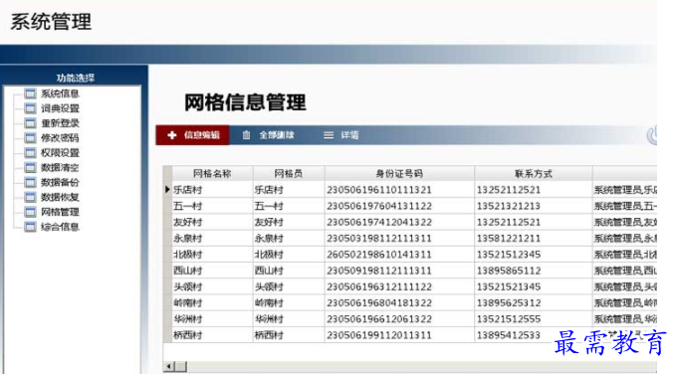Viewport: 675px width, 374px height.
Task: Click the horizontal scrollbar thumb
Action: (x=181, y=366)
